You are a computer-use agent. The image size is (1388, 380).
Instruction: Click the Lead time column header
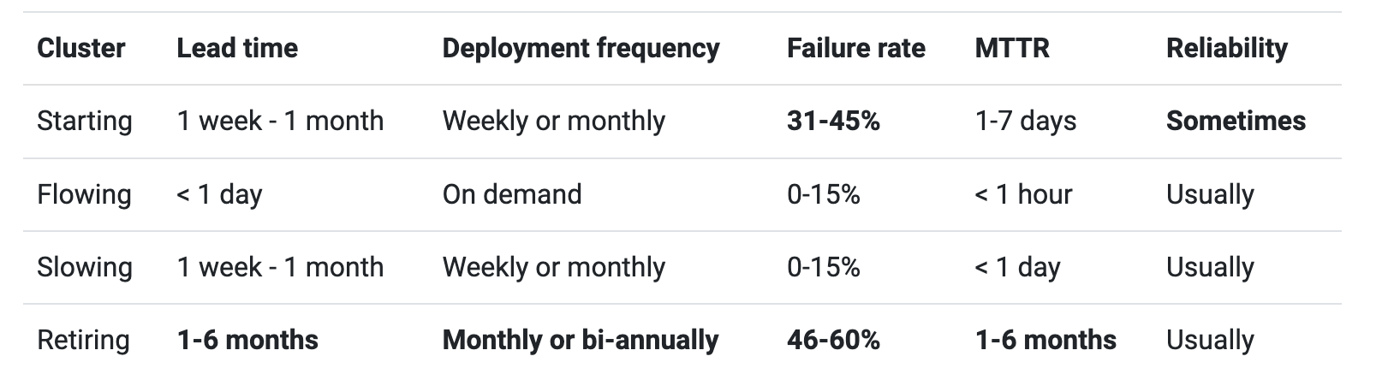pos(237,48)
